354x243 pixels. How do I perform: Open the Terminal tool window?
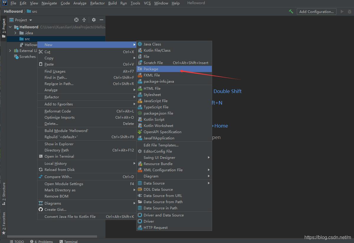(68, 241)
